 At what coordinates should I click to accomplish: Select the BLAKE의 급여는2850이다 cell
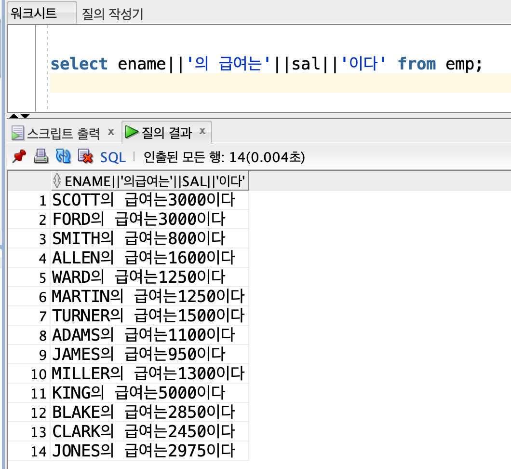click(149, 412)
